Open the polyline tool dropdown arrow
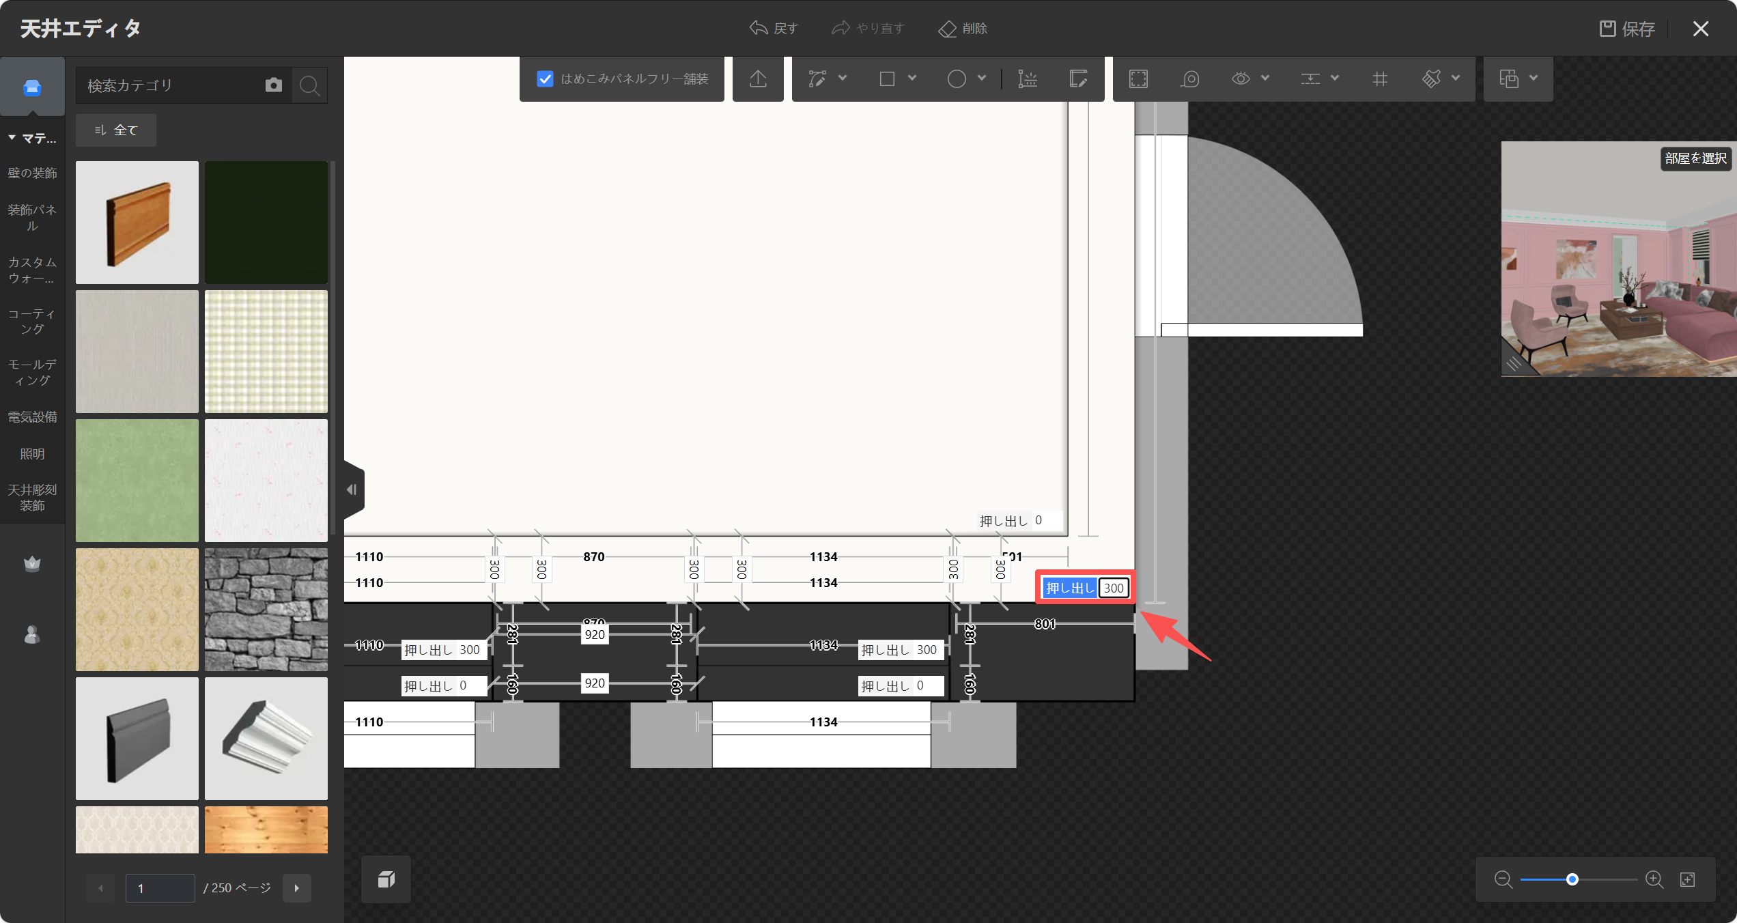1737x923 pixels. coord(843,79)
